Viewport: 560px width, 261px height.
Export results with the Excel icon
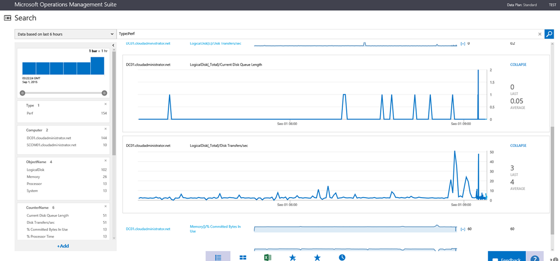(x=268, y=257)
